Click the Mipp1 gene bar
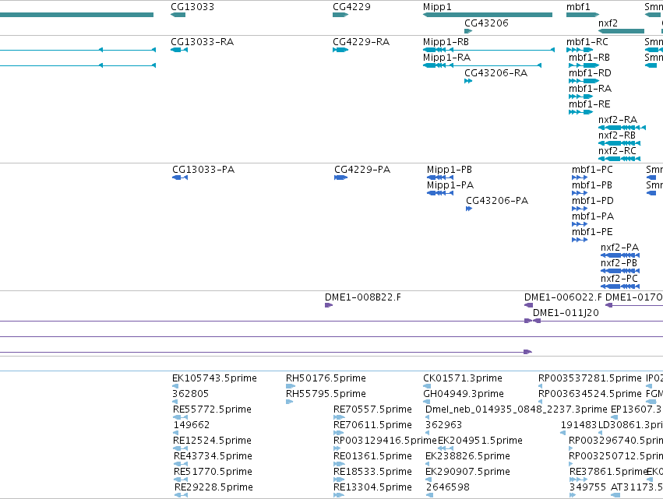The image size is (663, 499). point(488,15)
